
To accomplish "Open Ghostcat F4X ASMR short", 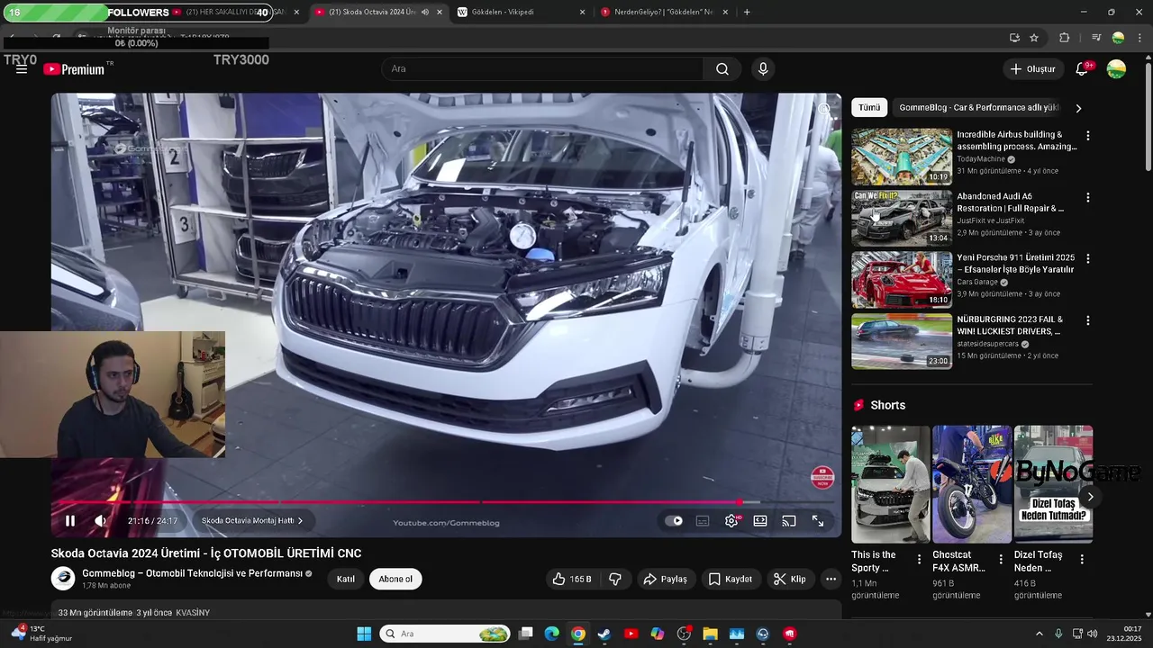I will pyautogui.click(x=972, y=484).
